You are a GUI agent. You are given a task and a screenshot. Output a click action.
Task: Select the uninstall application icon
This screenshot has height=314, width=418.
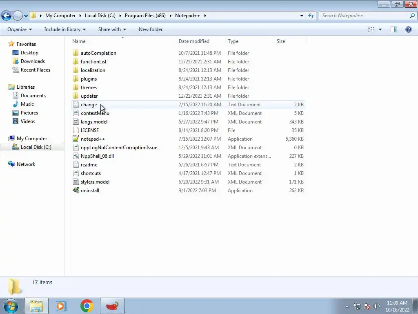(76, 191)
